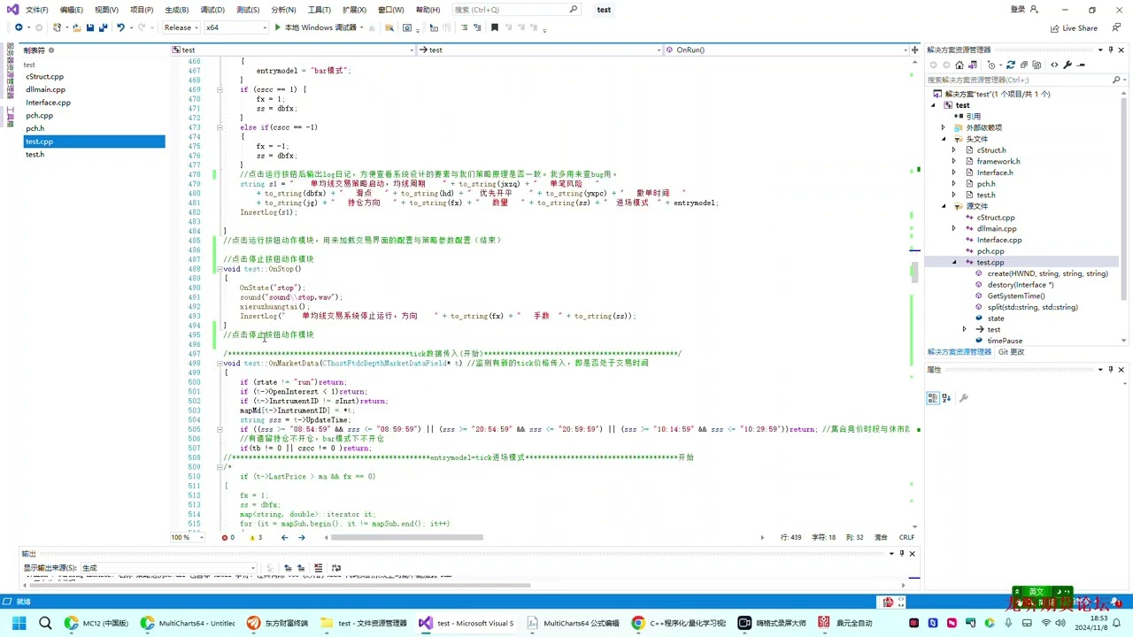The width and height of the screenshot is (1133, 637).
Task: Select test.h in the left file list
Action: point(35,155)
